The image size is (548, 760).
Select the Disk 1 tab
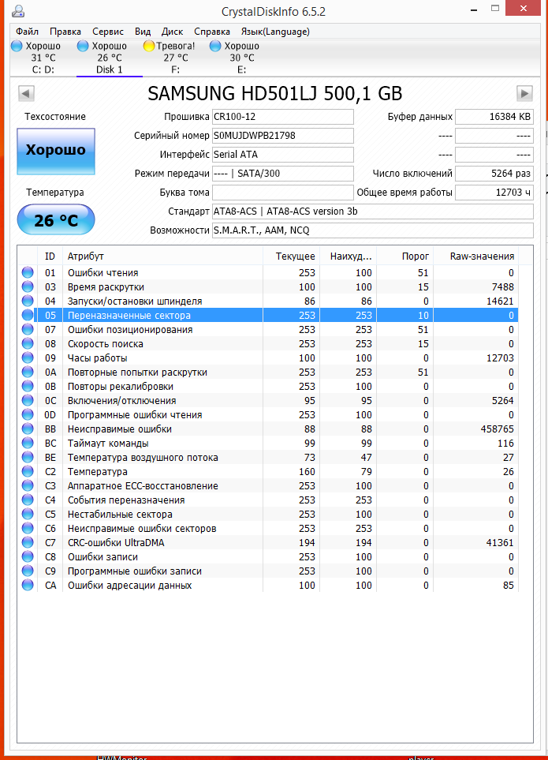point(110,58)
